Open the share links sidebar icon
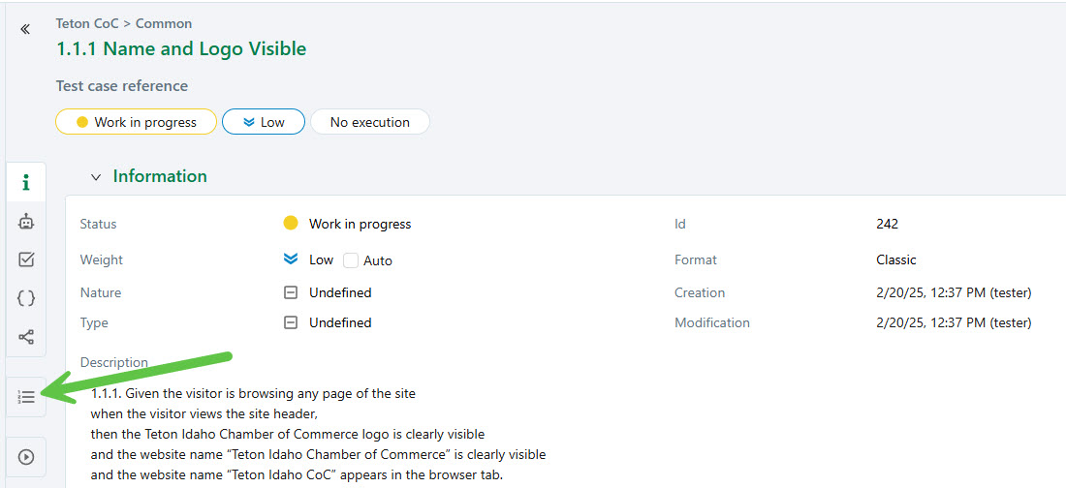 [x=26, y=337]
